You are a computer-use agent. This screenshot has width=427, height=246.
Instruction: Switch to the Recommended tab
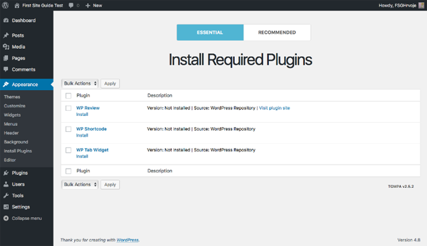277,33
